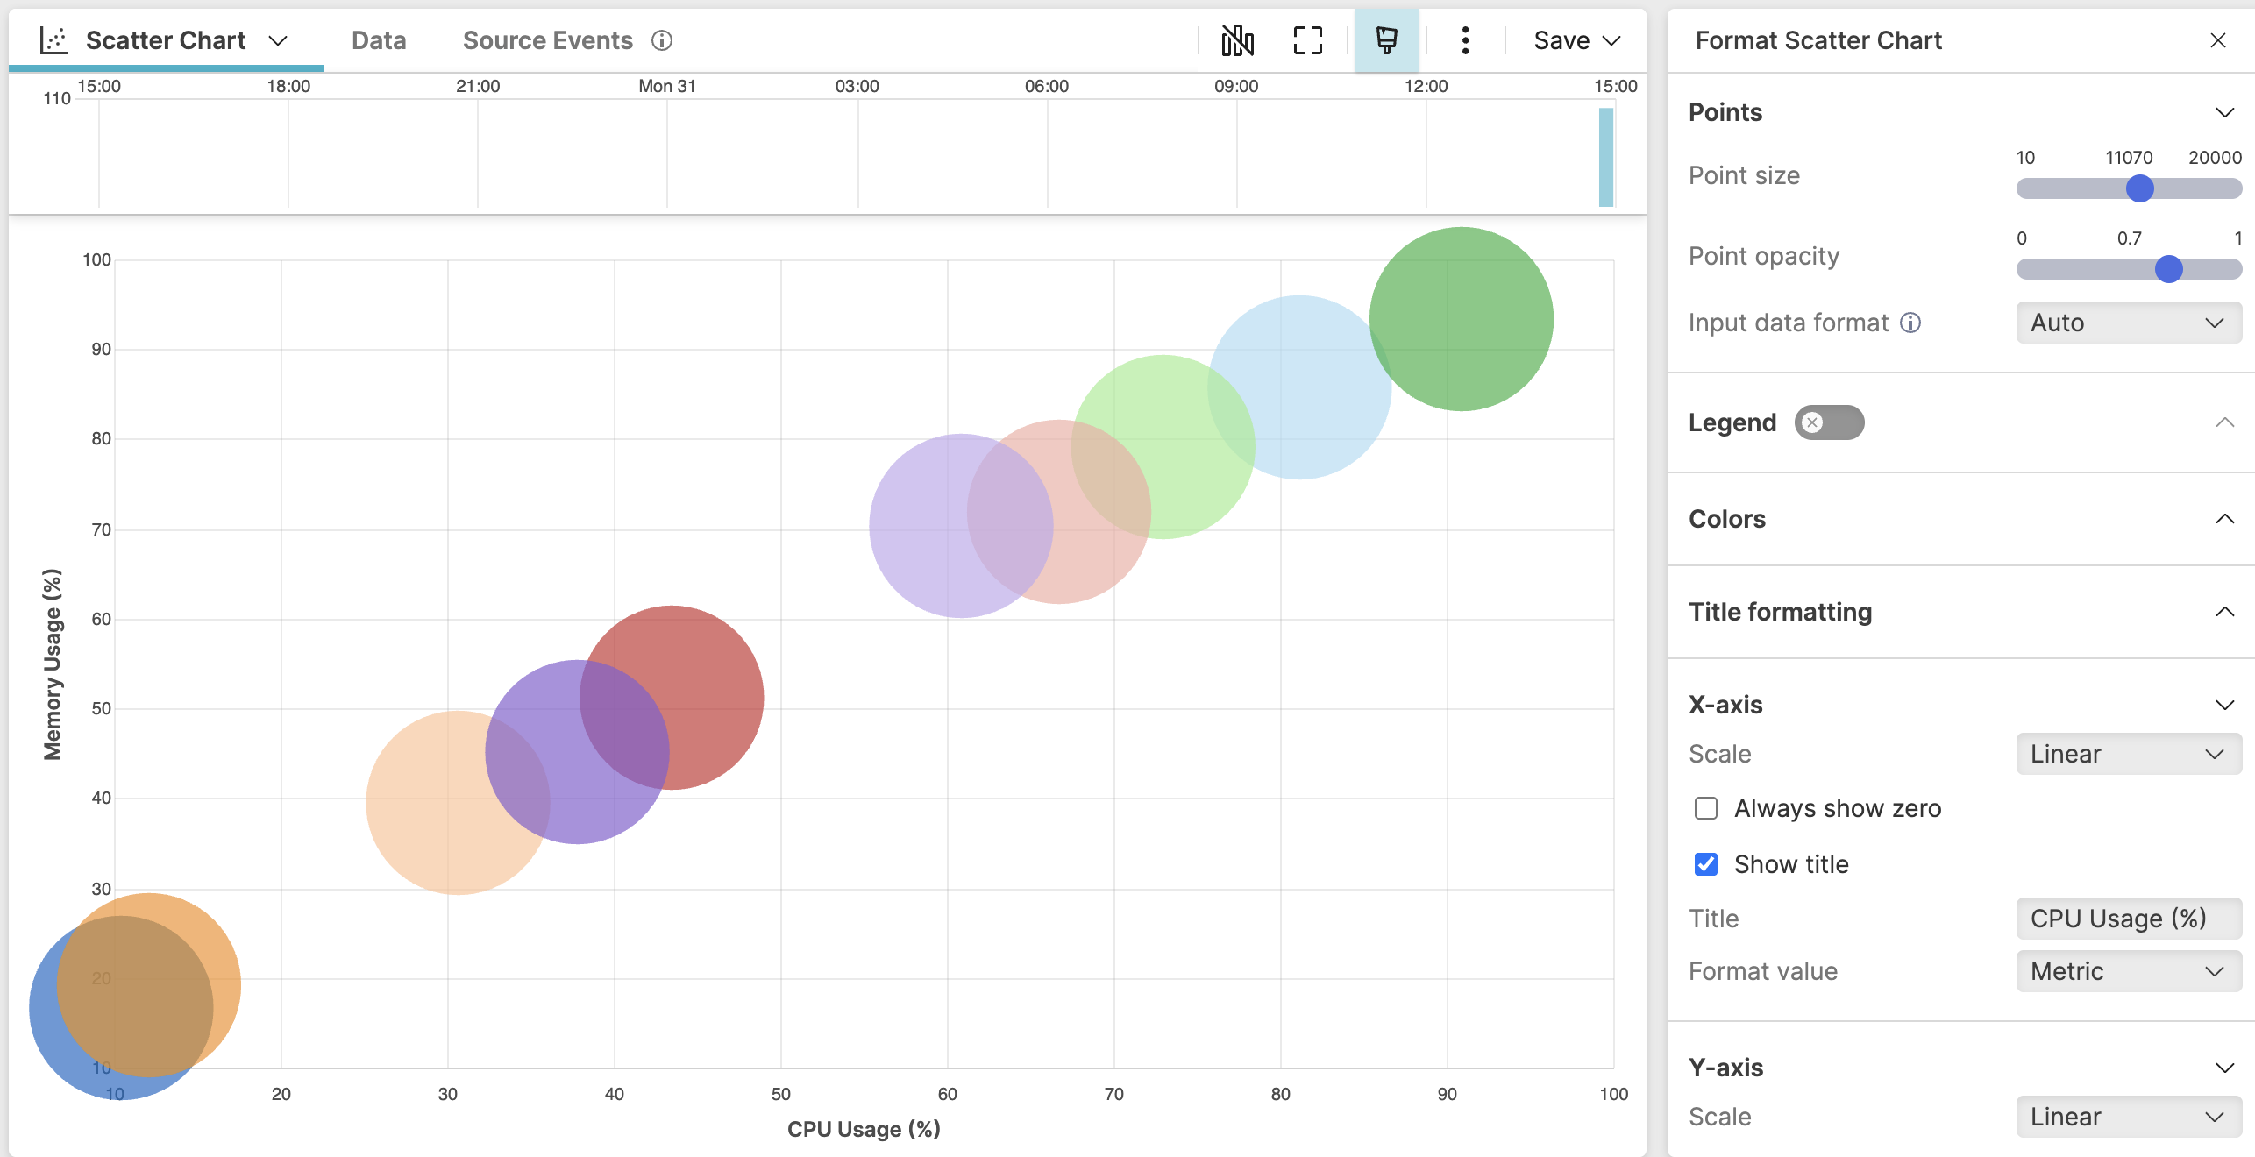Viewport: 2255px width, 1157px height.
Task: Open the Y-axis Scale Linear dropdown
Action: (x=2128, y=1117)
